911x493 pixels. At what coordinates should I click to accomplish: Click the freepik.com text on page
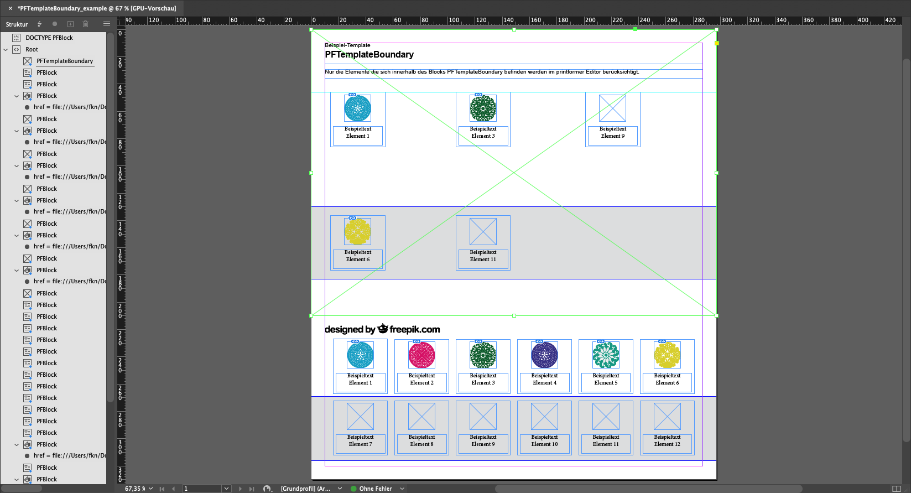(414, 329)
